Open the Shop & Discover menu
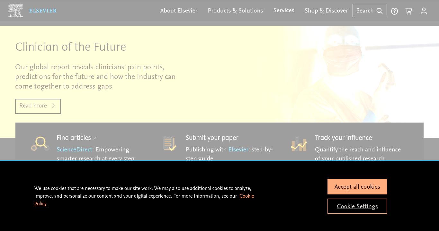This screenshot has width=439, height=231. [x=326, y=11]
